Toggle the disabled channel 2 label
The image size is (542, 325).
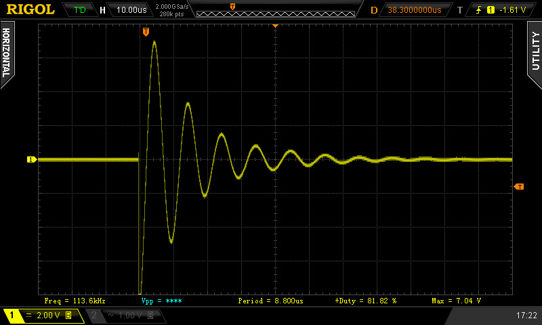(93, 315)
